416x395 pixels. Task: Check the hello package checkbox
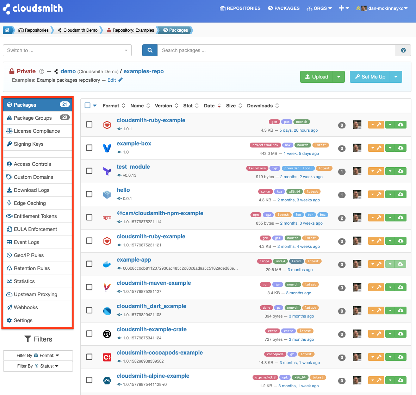[x=89, y=194]
